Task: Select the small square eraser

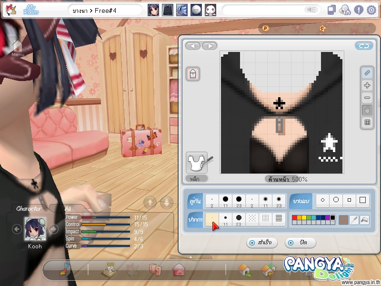Action: 349,200
